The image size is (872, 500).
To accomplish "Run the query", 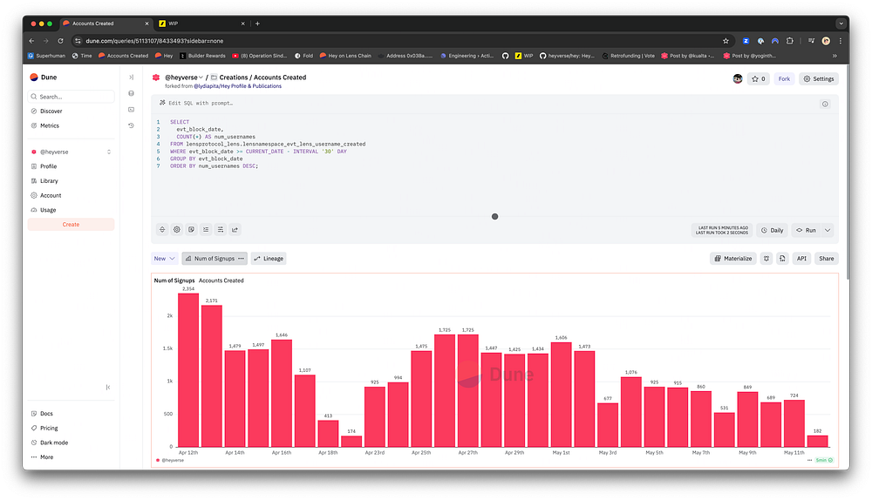I will pyautogui.click(x=806, y=230).
